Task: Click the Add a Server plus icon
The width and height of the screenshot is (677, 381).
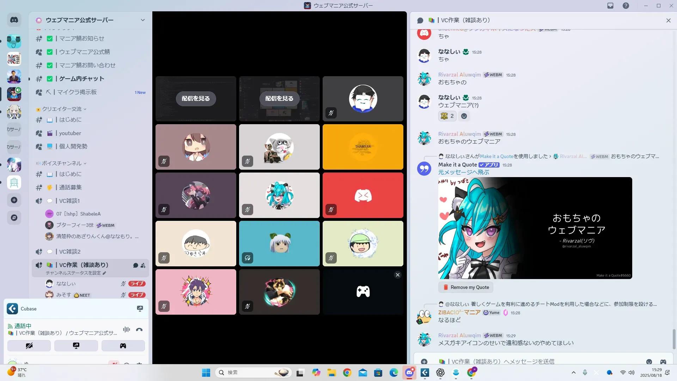Action: coord(14,200)
